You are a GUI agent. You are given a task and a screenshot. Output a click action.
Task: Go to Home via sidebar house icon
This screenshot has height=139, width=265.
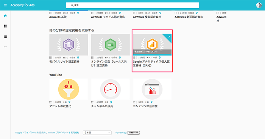tap(5, 16)
